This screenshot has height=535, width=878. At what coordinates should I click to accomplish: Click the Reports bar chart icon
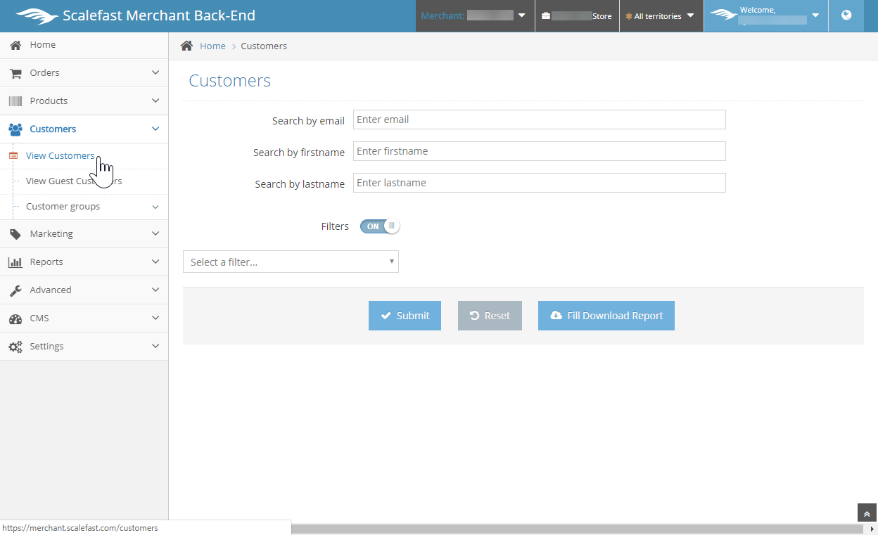[15, 262]
